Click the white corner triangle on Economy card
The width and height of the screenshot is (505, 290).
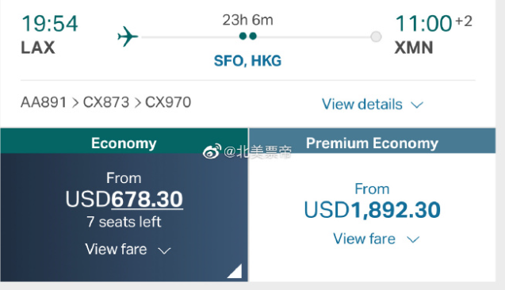click(235, 271)
